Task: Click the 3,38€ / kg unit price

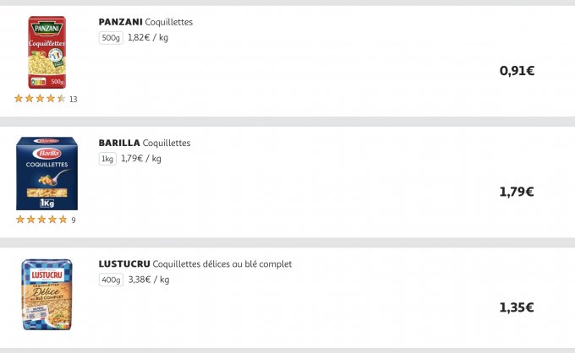Action: 148,280
